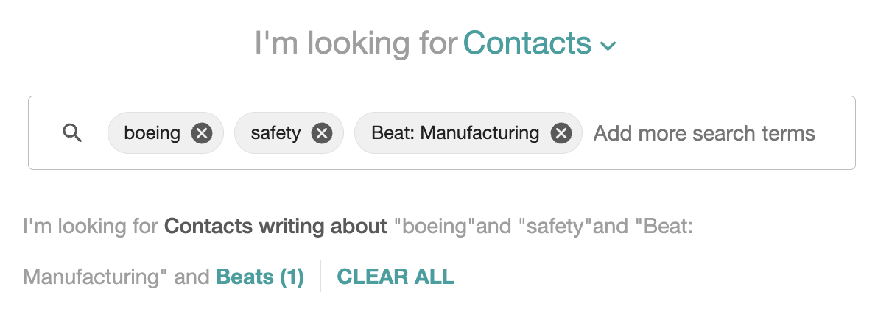Open the Contacts search type dropdown
Viewport: 875px width, 309px height.
pos(527,43)
